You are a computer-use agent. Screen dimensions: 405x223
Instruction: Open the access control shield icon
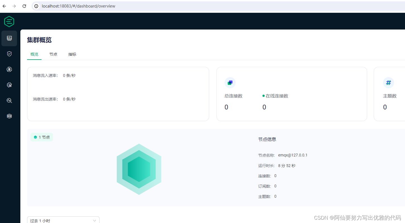(x=9, y=54)
